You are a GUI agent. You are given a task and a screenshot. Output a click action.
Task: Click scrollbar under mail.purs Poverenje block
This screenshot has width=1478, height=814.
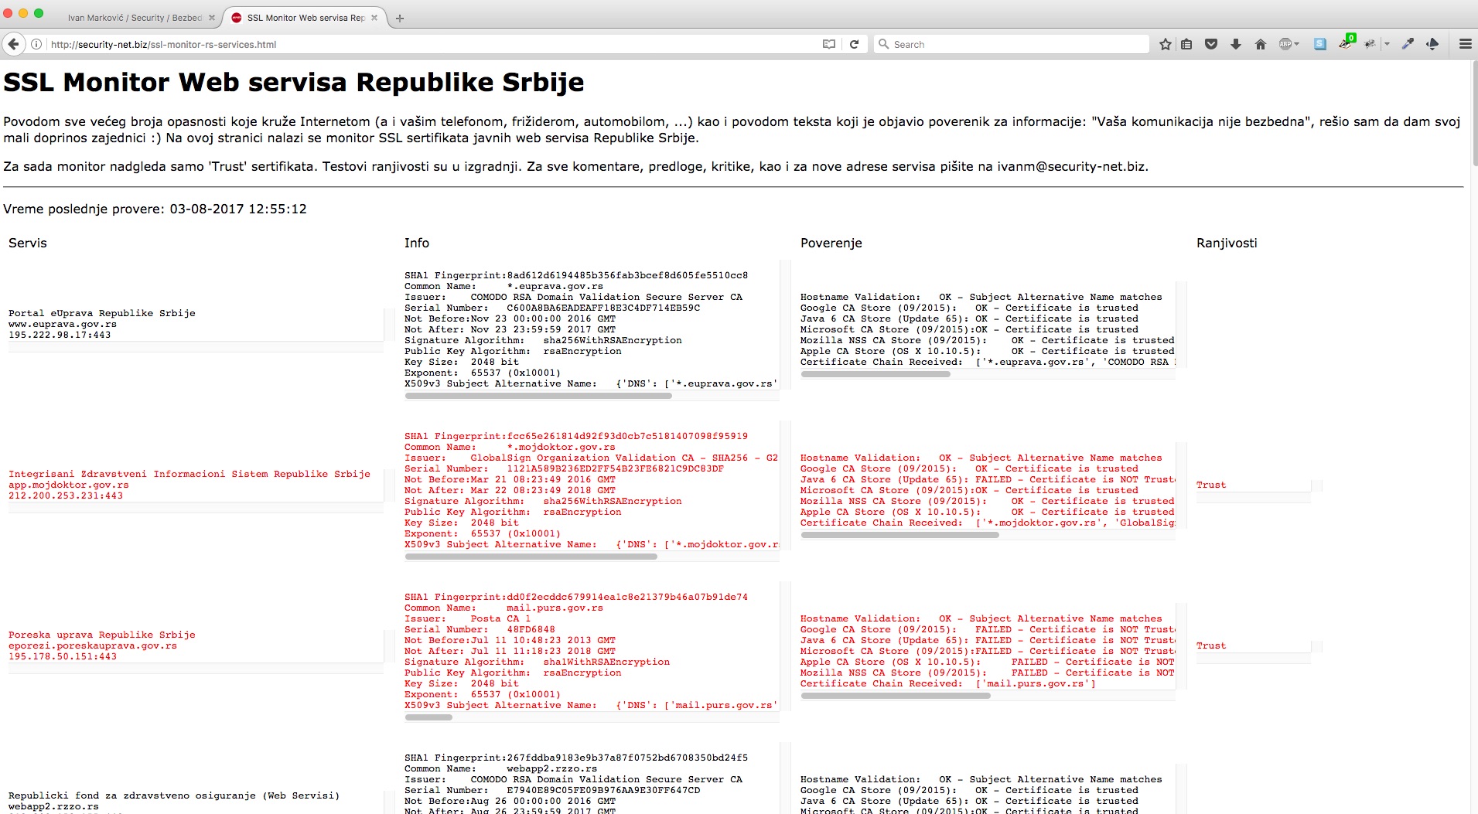pos(896,696)
